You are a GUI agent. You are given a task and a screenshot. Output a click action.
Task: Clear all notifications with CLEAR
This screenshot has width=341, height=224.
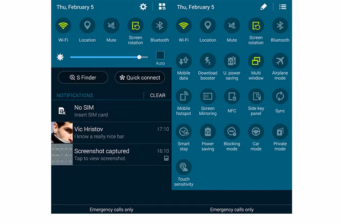(157, 95)
